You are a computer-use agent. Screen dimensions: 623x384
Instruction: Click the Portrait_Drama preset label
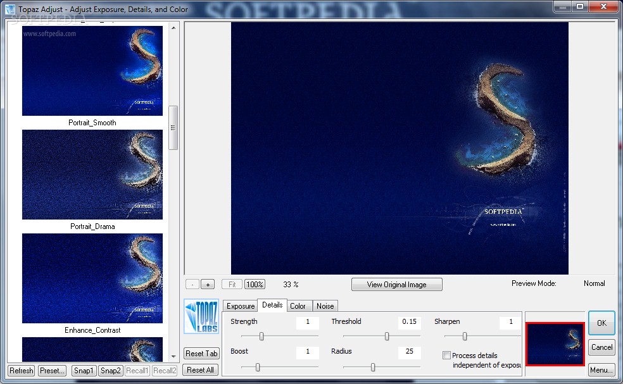coord(92,226)
